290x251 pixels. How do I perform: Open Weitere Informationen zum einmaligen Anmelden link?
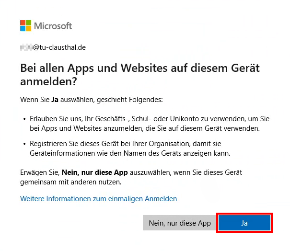click(x=98, y=199)
